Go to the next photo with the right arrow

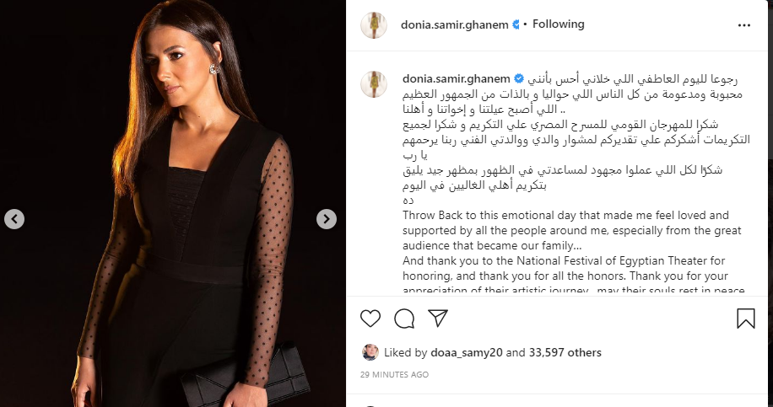(327, 219)
